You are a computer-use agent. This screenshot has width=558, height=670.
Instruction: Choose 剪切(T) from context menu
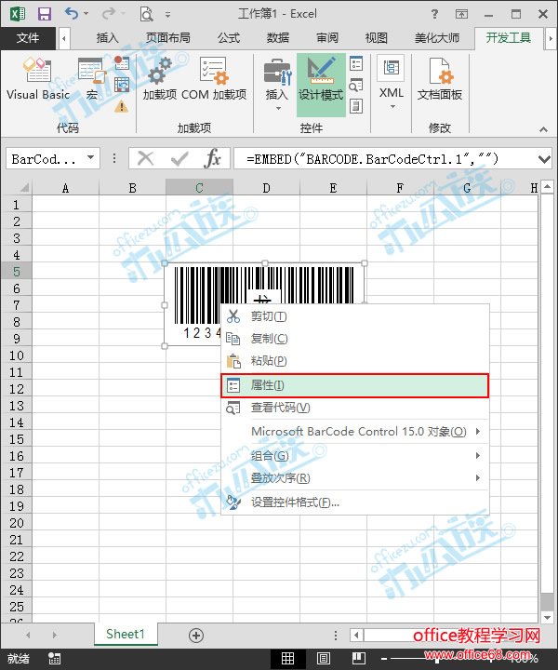[354, 316]
